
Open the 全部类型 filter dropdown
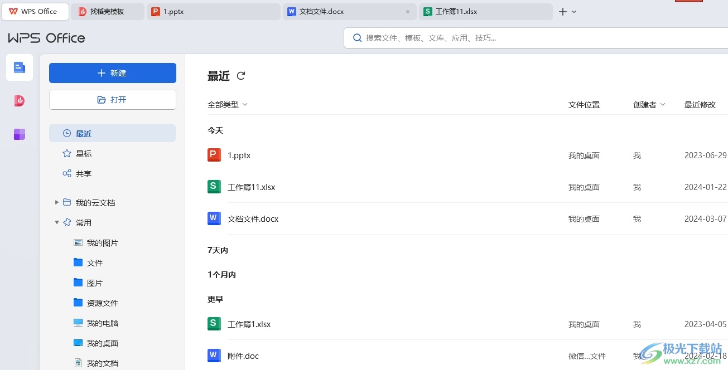(x=228, y=104)
